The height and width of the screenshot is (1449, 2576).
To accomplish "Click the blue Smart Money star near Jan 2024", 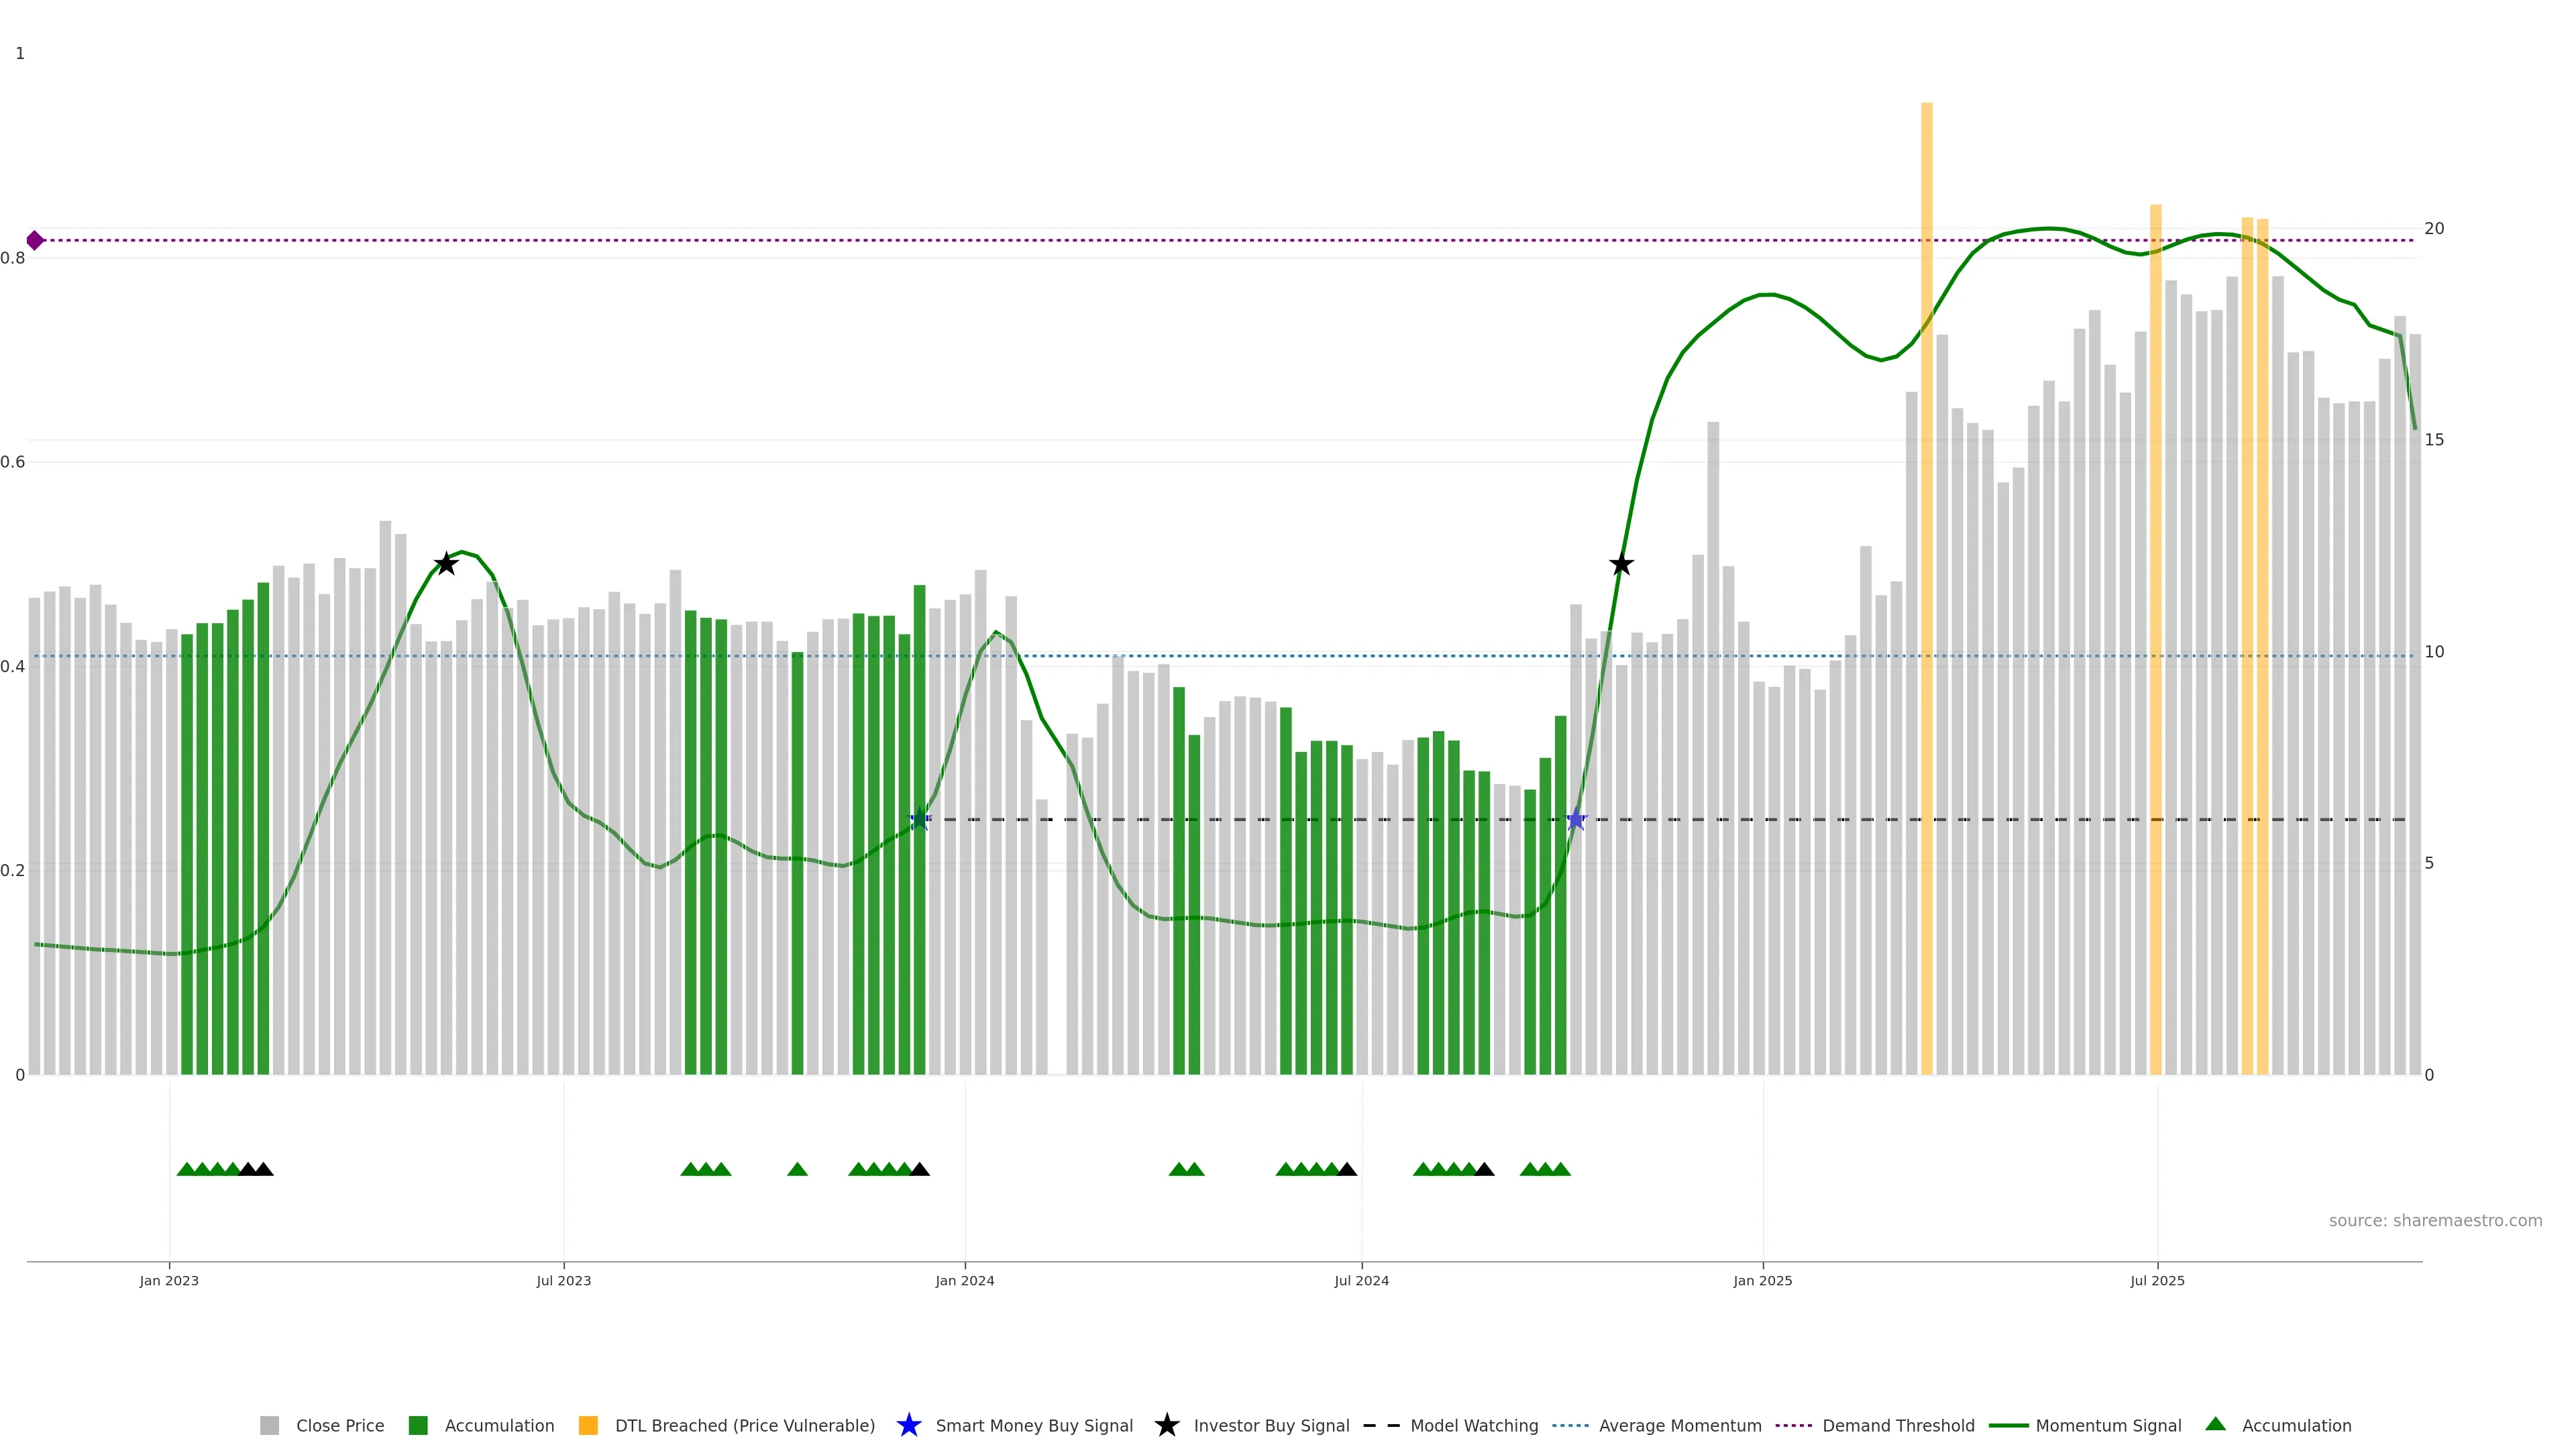I will 920,820.
